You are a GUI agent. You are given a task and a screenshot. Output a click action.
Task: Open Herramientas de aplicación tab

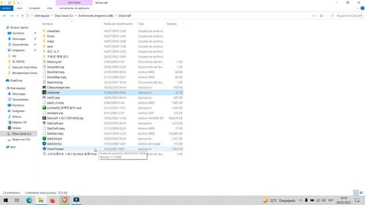74,8
